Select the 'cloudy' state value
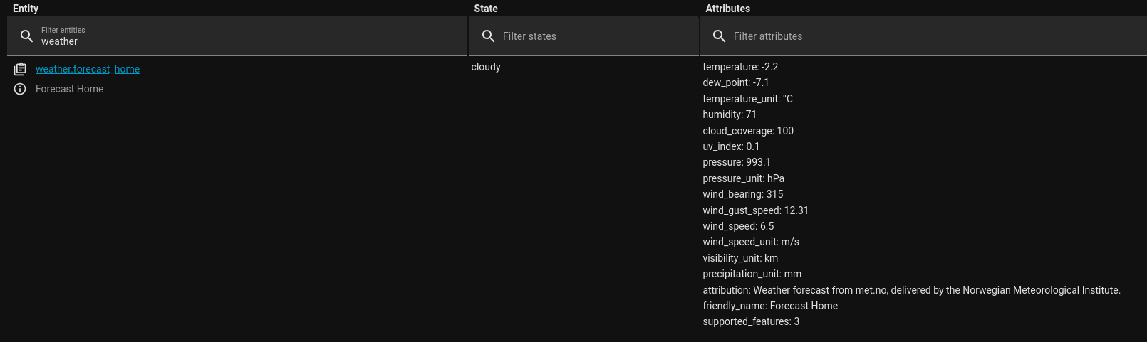 click(x=486, y=67)
